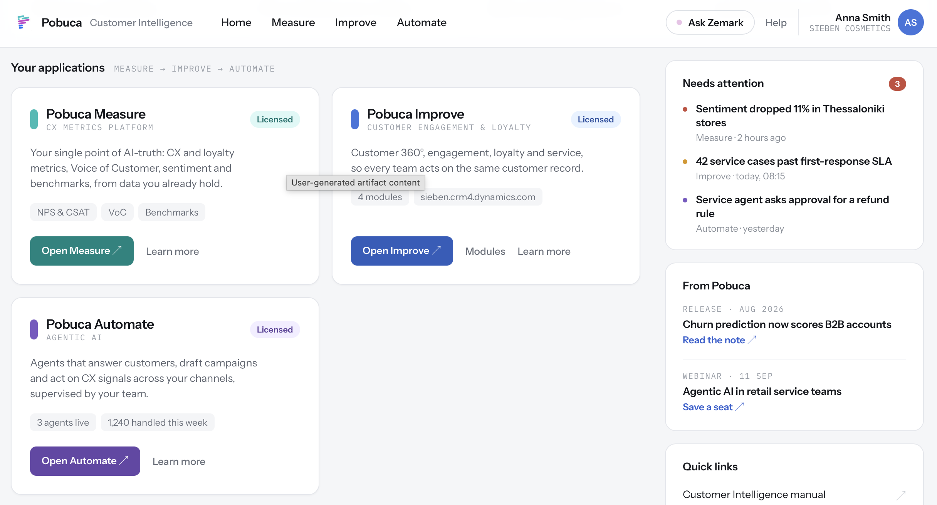Go to the Measure nav tab
The width and height of the screenshot is (937, 505).
tap(293, 22)
